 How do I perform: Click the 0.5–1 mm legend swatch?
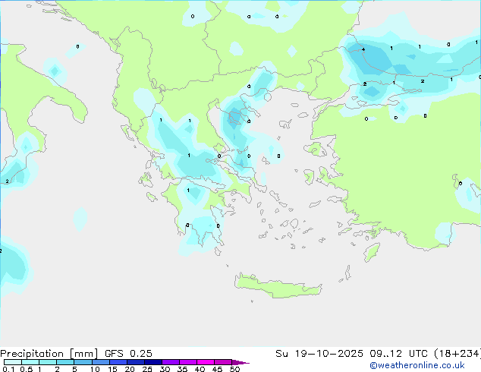[30, 362]
